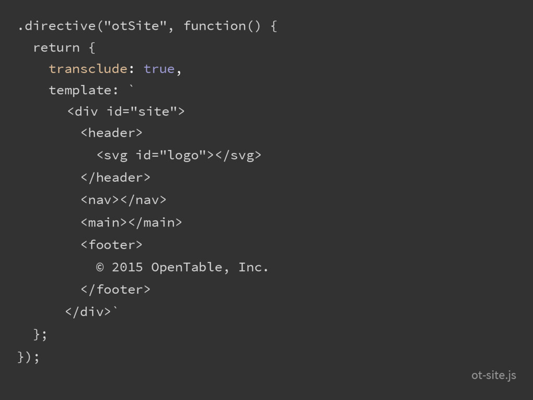Click the main element line
This screenshot has width=533, height=400.
tap(131, 222)
